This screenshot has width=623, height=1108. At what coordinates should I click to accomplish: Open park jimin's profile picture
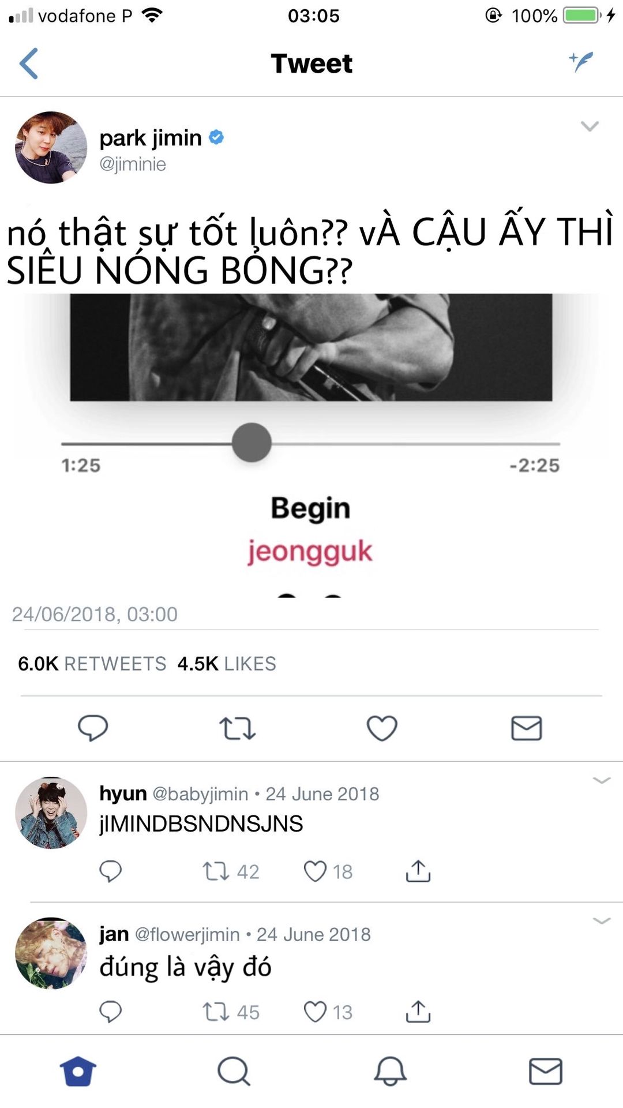click(x=51, y=148)
